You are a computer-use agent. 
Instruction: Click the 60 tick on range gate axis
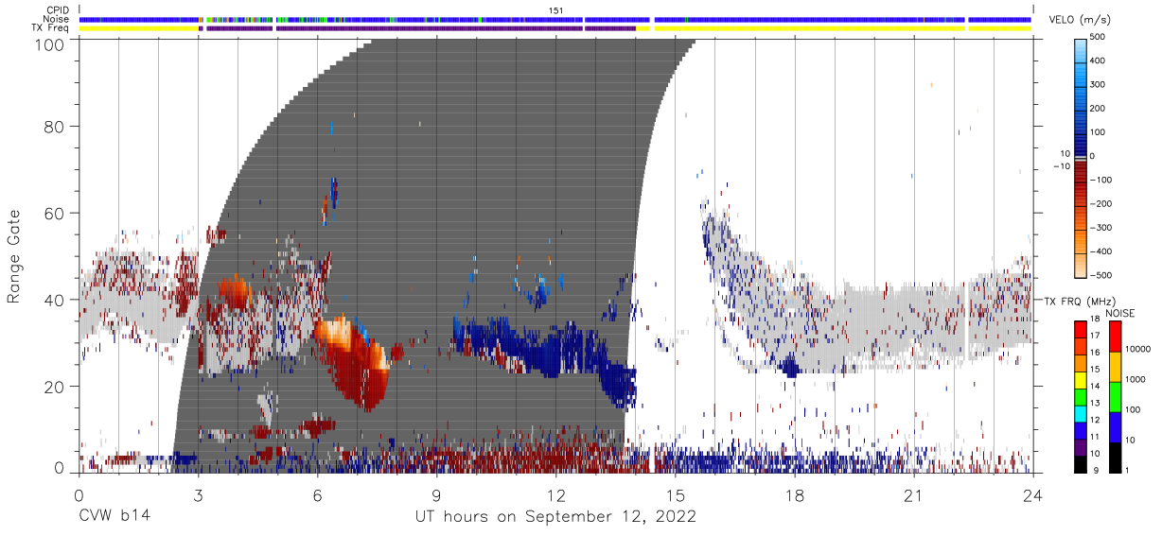pyautogui.click(x=57, y=214)
